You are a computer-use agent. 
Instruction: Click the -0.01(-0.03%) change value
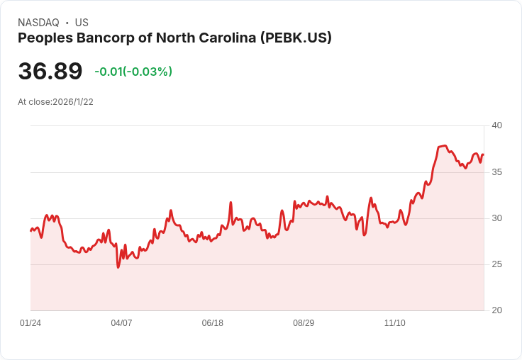pos(133,72)
